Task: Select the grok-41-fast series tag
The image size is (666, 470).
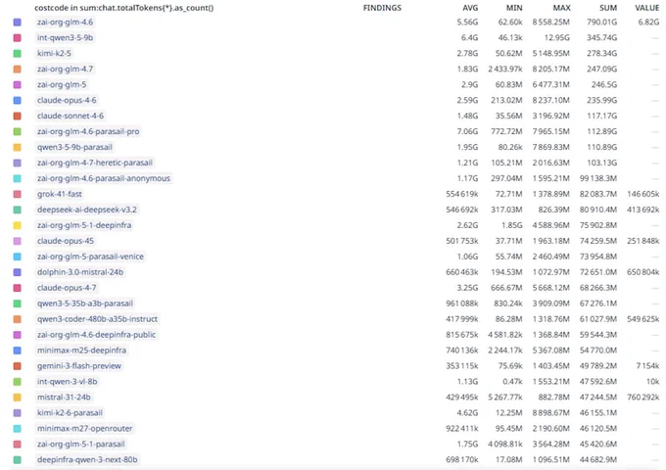Action: 60,194
